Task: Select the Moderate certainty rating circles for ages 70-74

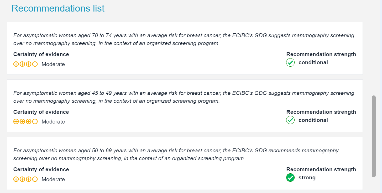Action: tap(25, 64)
